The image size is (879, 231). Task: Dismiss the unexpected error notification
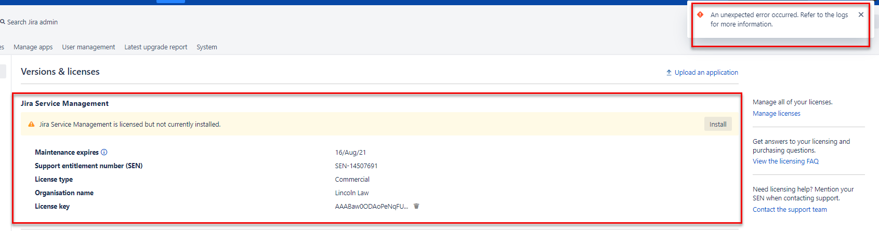tap(861, 15)
